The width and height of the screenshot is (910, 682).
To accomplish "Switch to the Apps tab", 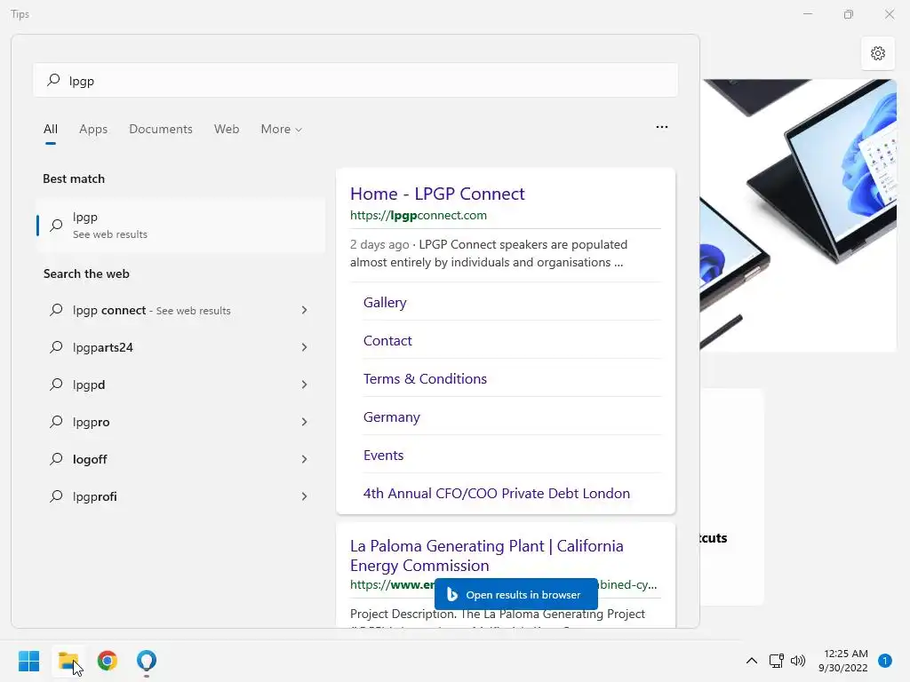I will point(93,130).
